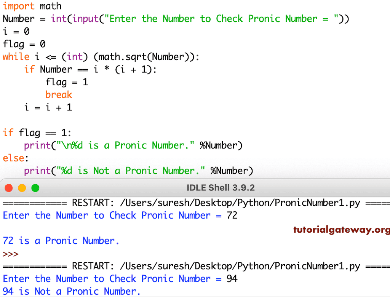This screenshot has width=390, height=297.
Task: Click the red close button on IDLE Shell
Action: coord(9,188)
